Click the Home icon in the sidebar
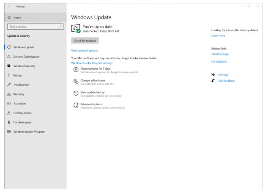The height and width of the screenshot is (194, 279). coord(9,17)
